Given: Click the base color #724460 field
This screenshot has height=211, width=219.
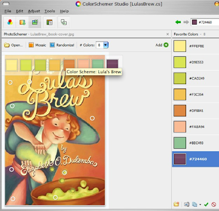Looking at the screenshot, I should click(x=205, y=22).
